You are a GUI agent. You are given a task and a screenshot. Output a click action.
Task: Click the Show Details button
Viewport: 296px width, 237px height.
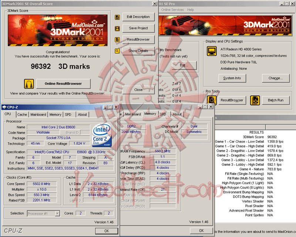pyautogui.click(x=138, y=51)
